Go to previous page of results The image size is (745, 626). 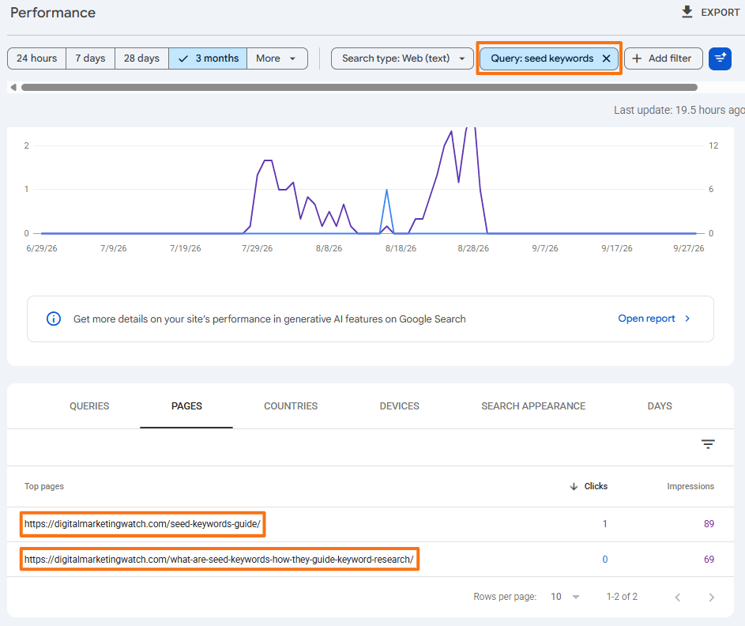click(x=678, y=597)
